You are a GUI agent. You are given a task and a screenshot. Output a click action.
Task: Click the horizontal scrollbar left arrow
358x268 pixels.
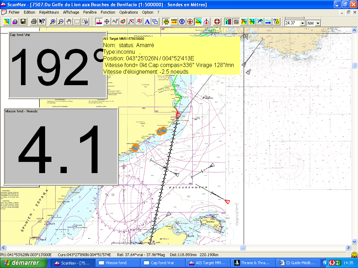click(3, 247)
